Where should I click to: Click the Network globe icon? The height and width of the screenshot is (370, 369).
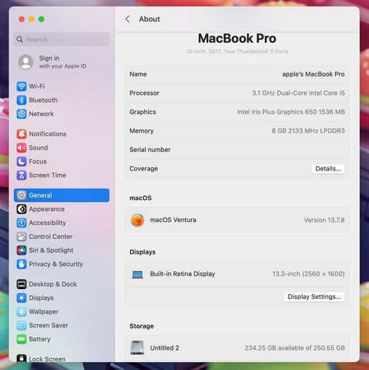[x=22, y=114]
